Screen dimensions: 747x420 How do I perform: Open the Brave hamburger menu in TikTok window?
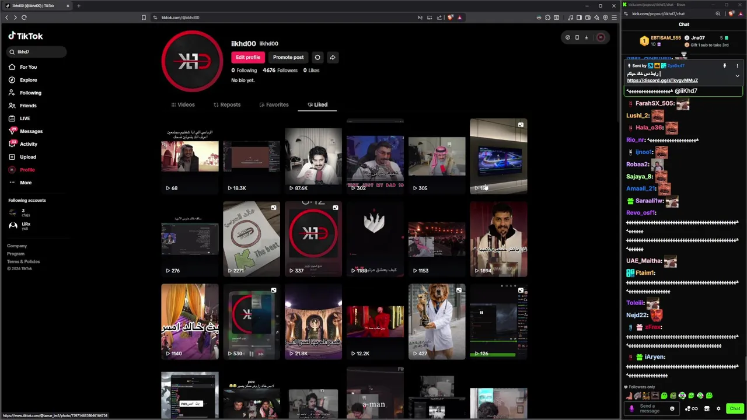point(614,17)
